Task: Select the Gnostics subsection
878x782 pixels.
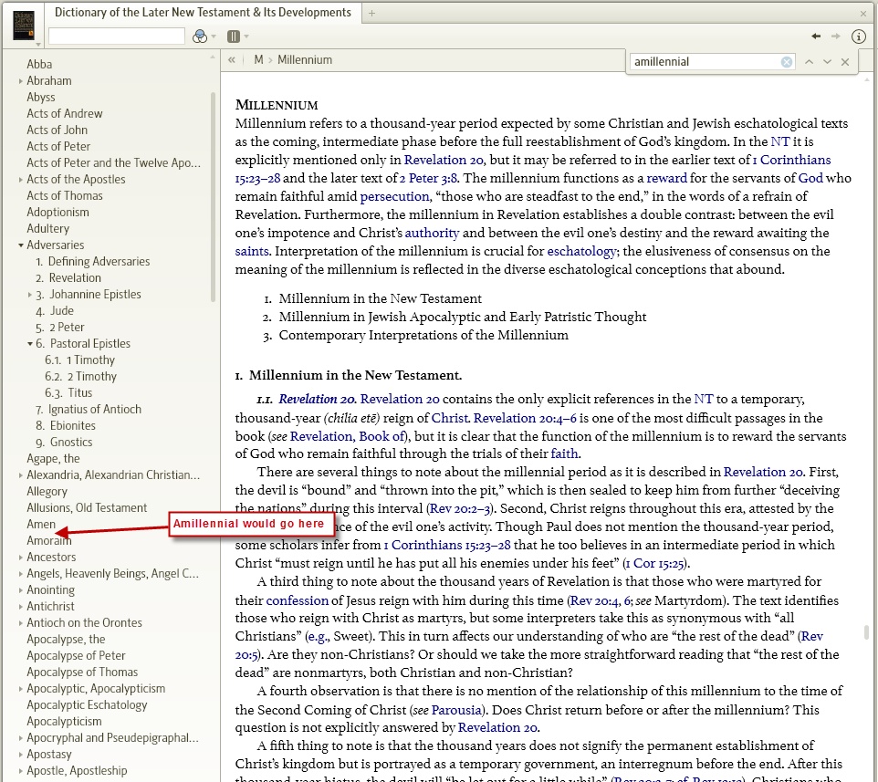Action: [x=64, y=443]
